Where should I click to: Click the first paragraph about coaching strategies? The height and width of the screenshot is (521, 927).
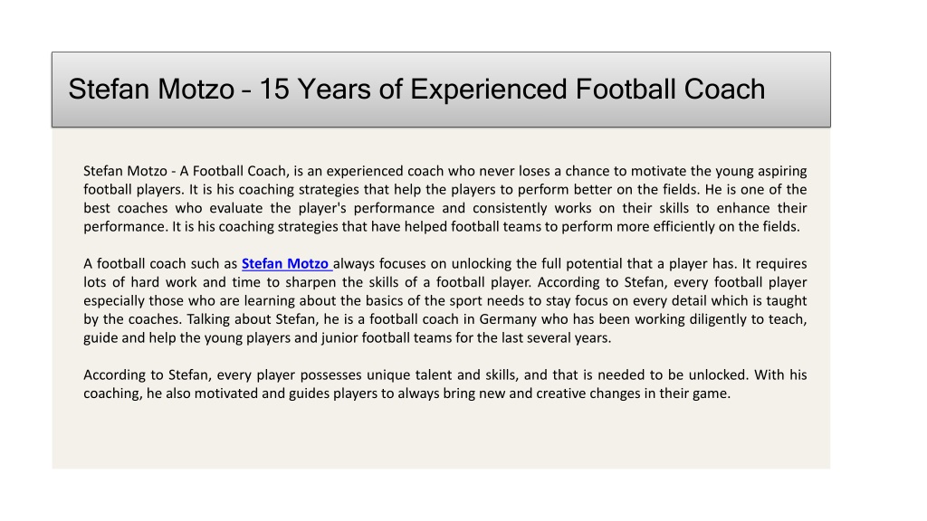point(444,198)
